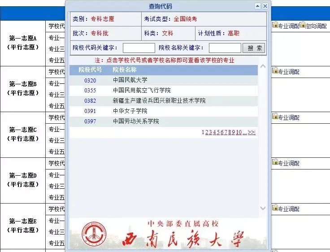Select school code 0355 link
Screen dimensions: 330x252
tap(90, 91)
